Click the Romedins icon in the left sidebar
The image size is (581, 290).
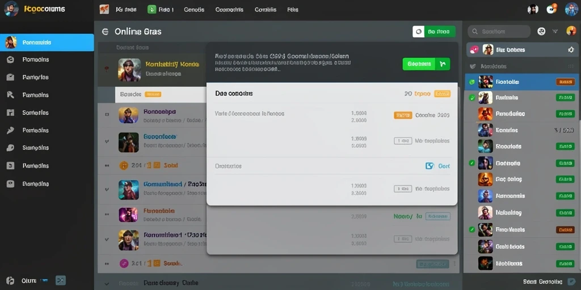10,59
